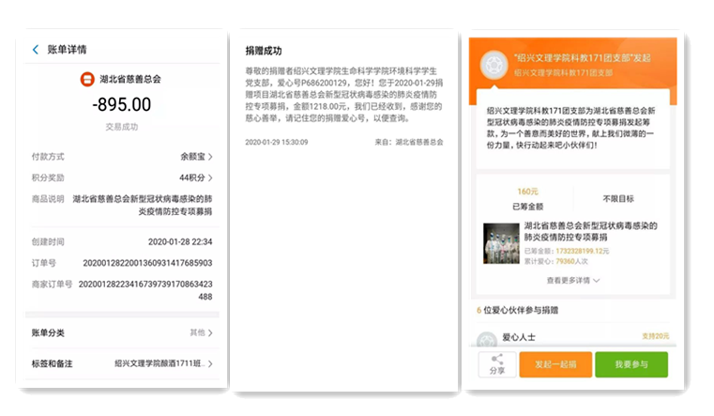Open the 付款方式 余额宝 row

(x=122, y=157)
